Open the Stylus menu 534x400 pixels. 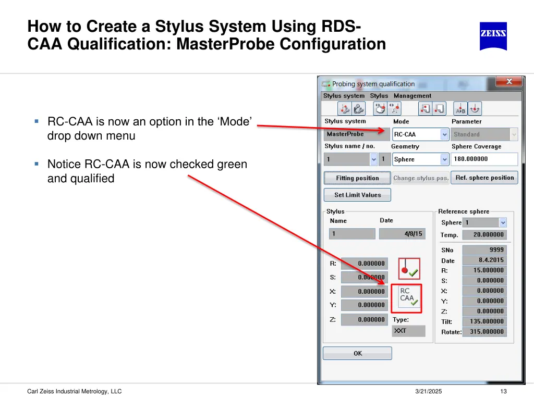(x=379, y=96)
